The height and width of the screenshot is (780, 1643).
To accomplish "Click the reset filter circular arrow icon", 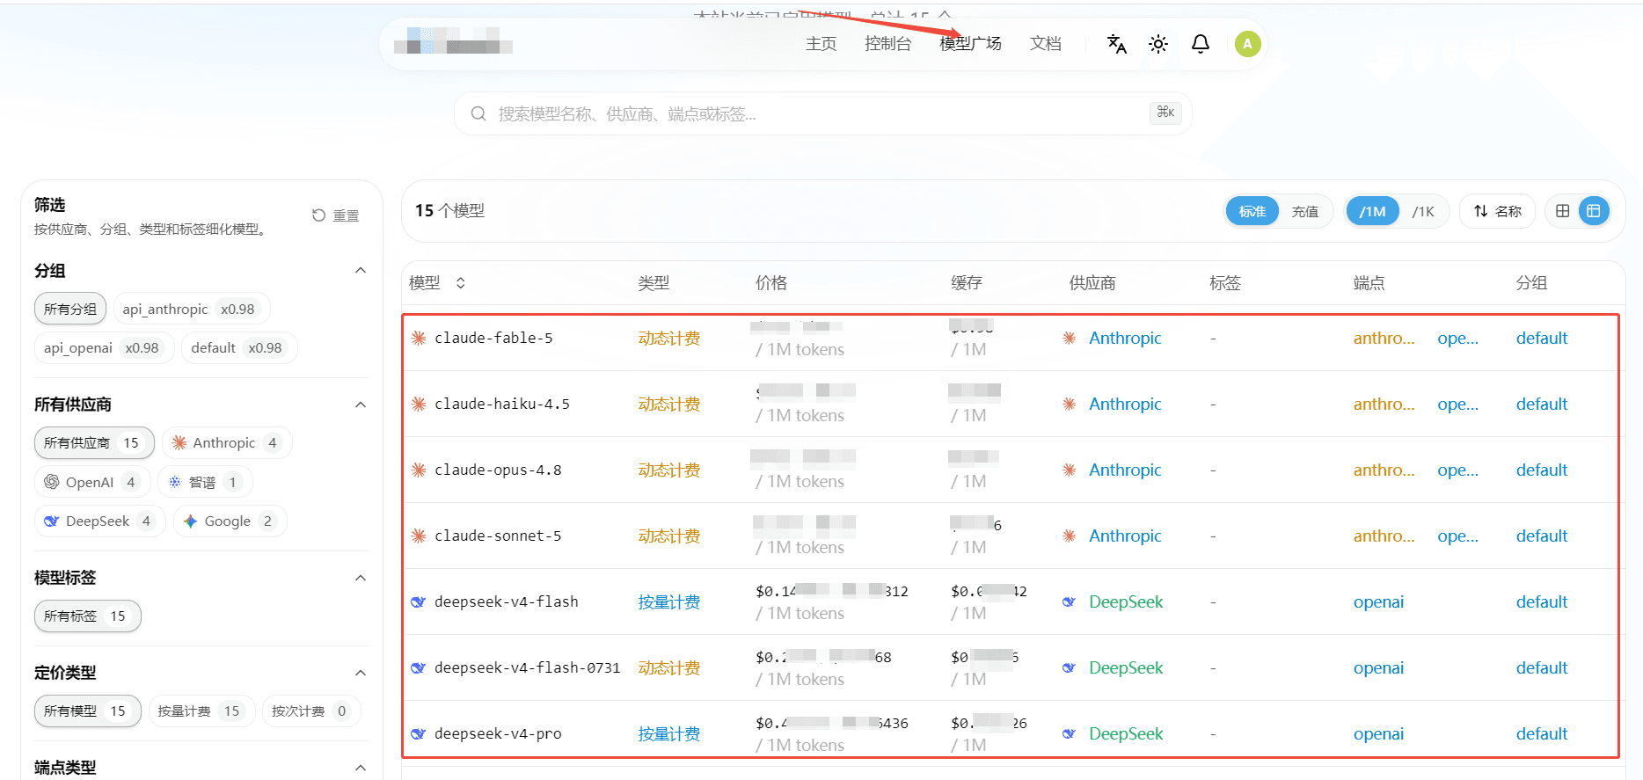I will pos(318,215).
